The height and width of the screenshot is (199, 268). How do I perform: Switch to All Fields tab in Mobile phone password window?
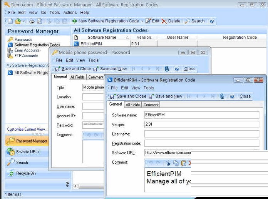pyautogui.click(x=77, y=77)
